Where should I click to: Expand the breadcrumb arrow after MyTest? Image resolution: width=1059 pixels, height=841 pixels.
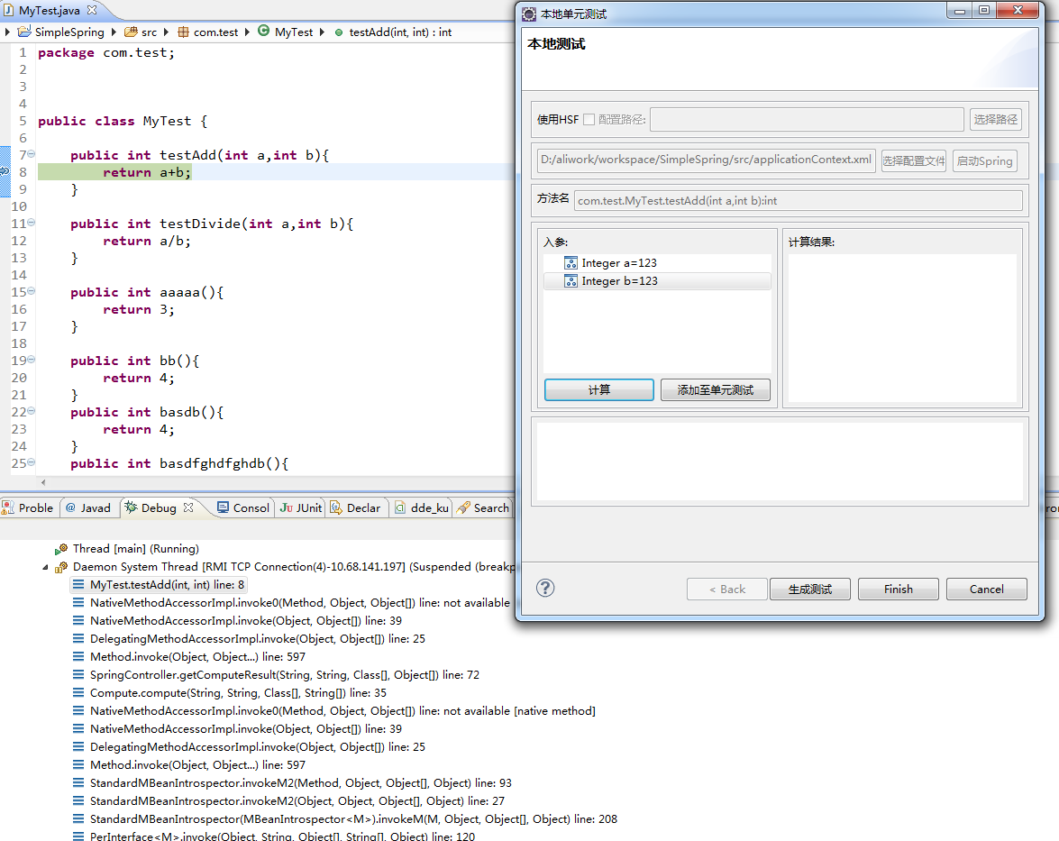coord(322,32)
